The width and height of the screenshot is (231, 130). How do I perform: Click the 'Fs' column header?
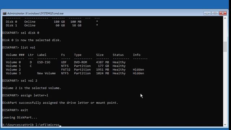tap(63, 55)
